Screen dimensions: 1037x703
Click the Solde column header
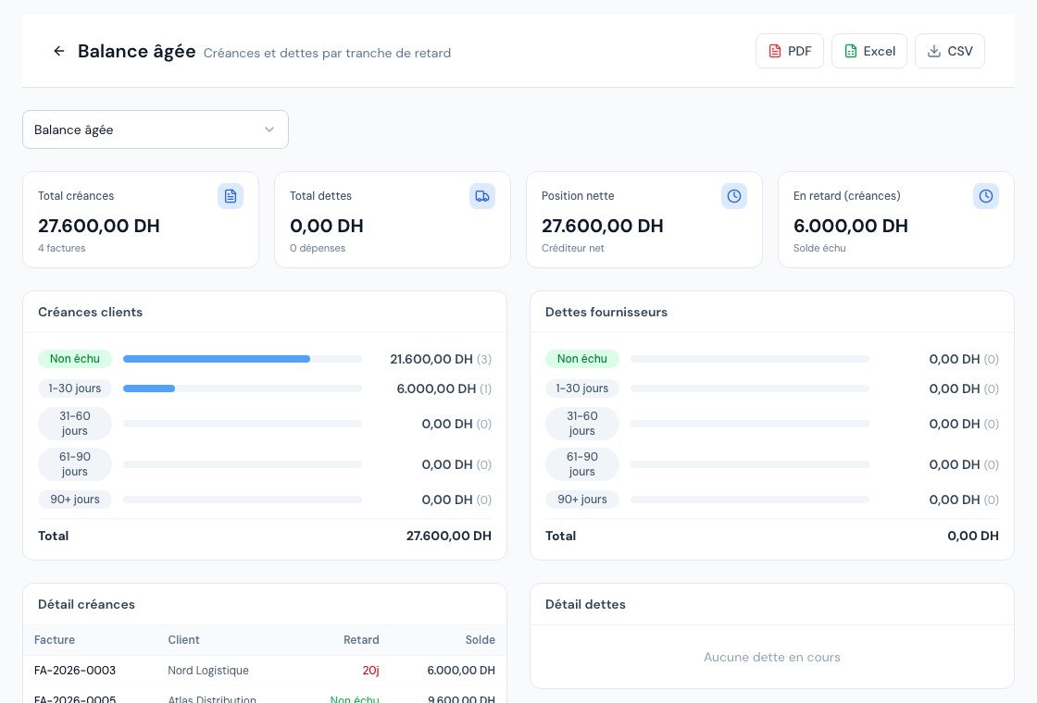click(481, 639)
